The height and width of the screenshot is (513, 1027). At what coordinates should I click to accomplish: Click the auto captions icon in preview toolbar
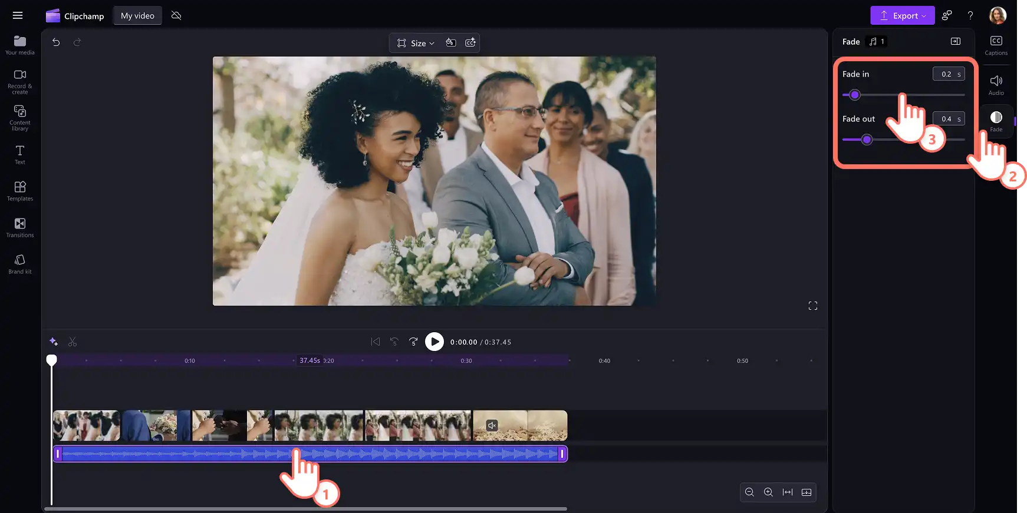click(470, 42)
